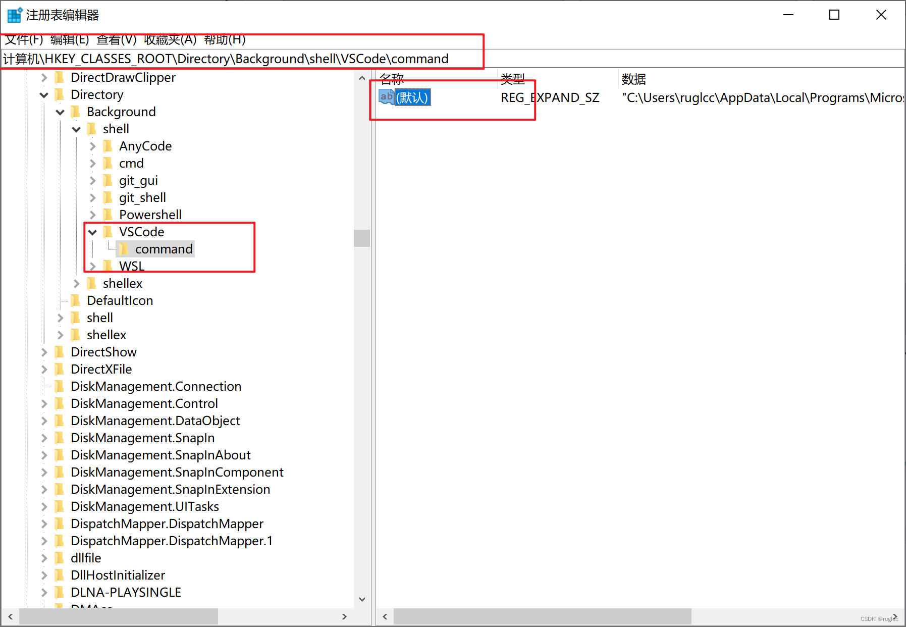Select the VSCode key folder icon
This screenshot has width=906, height=627.
coord(108,232)
